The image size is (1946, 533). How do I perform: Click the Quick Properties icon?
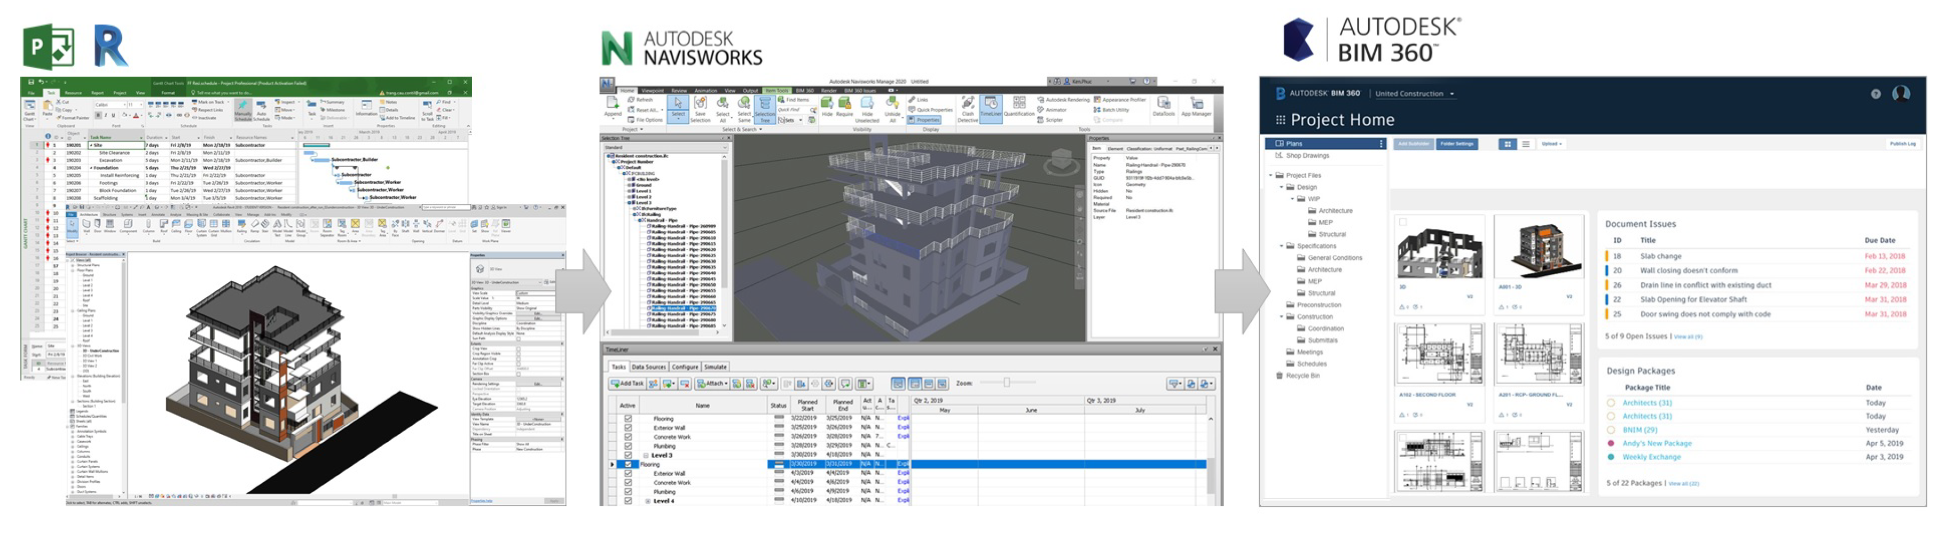[912, 109]
